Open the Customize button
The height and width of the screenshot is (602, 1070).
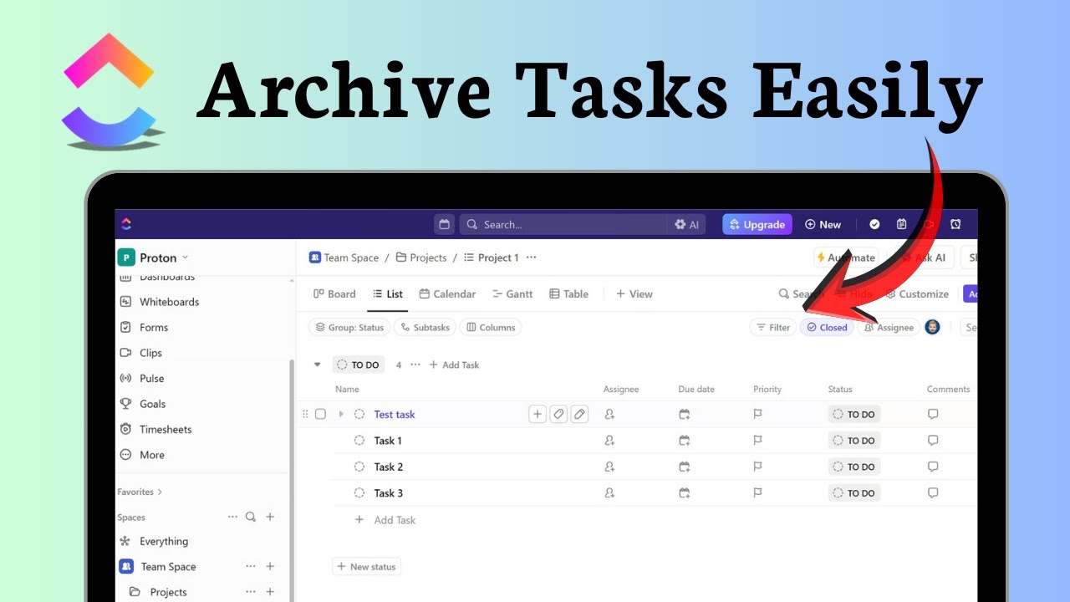pyautogui.click(x=917, y=294)
